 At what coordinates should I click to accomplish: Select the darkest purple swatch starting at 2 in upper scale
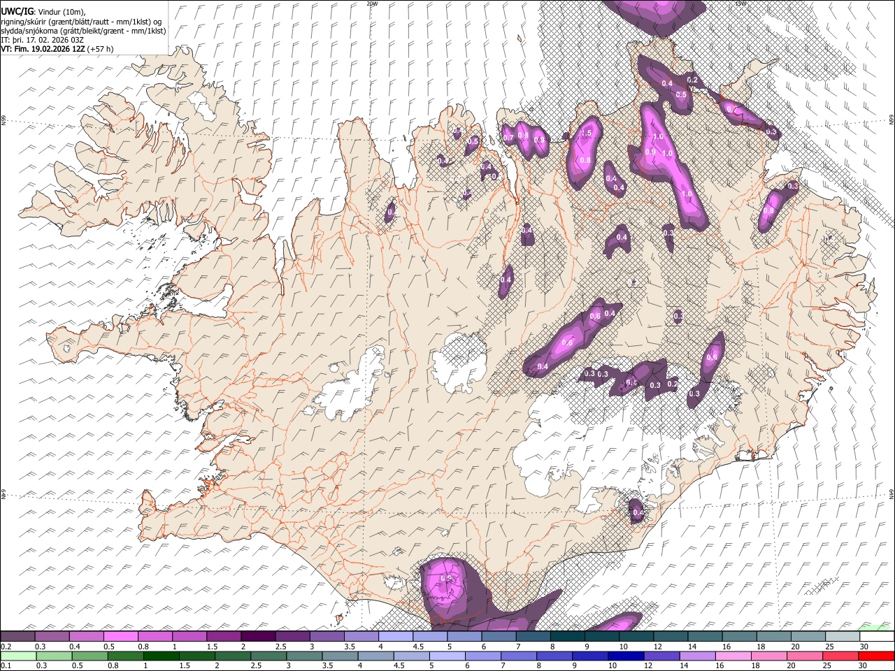click(258, 637)
